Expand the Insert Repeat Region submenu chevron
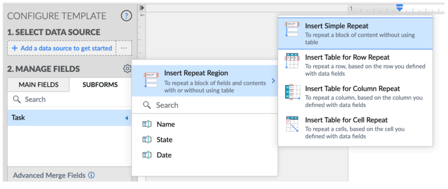 click(x=273, y=81)
